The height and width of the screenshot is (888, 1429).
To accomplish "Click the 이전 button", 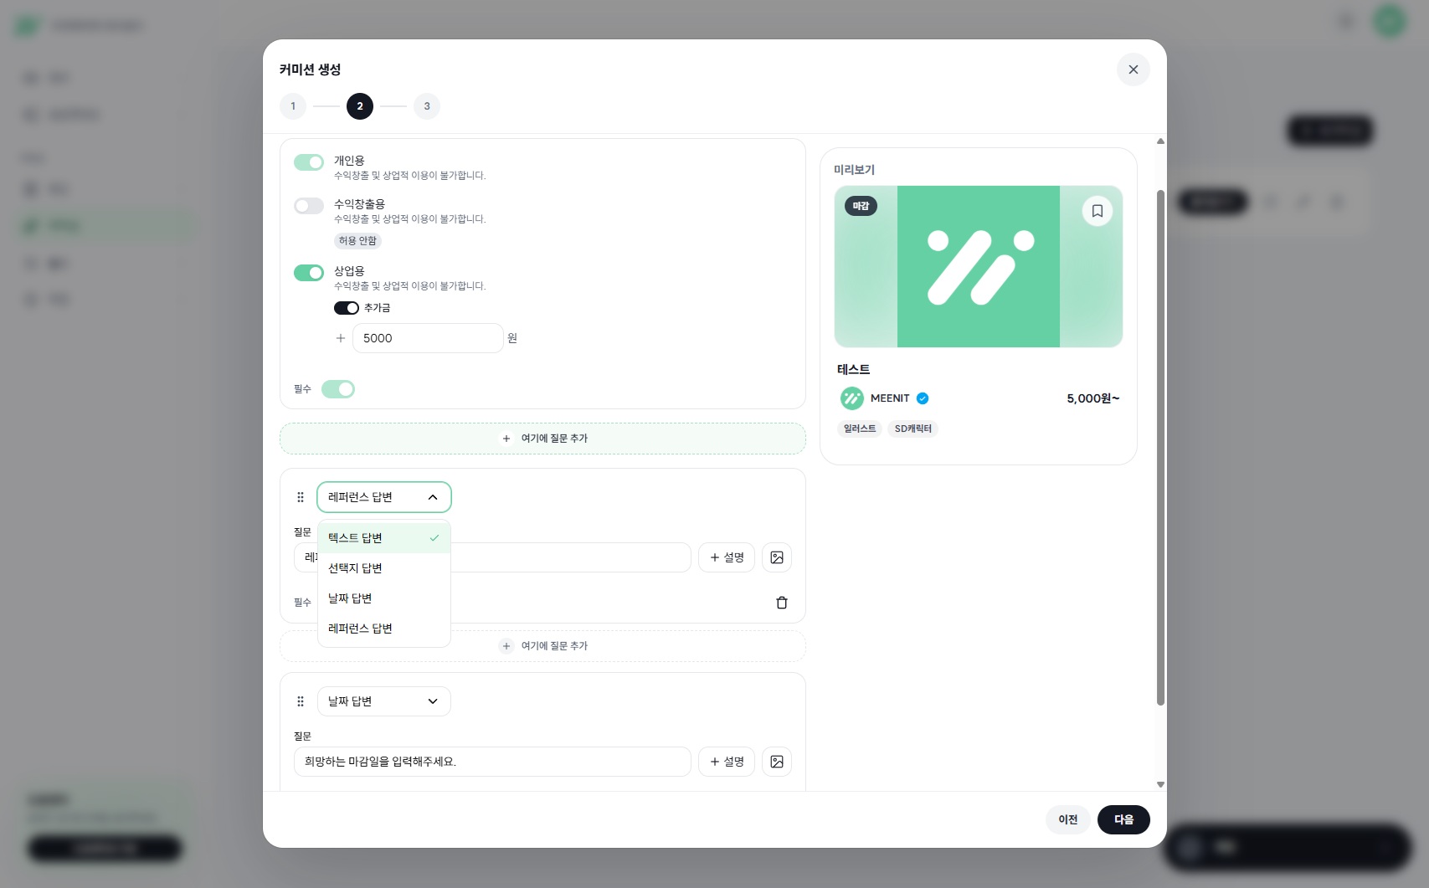I will coord(1067,819).
